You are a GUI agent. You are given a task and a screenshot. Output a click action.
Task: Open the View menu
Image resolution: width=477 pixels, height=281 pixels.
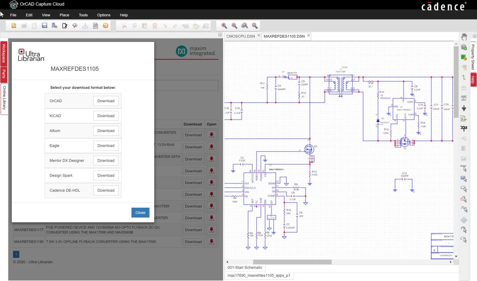point(46,15)
